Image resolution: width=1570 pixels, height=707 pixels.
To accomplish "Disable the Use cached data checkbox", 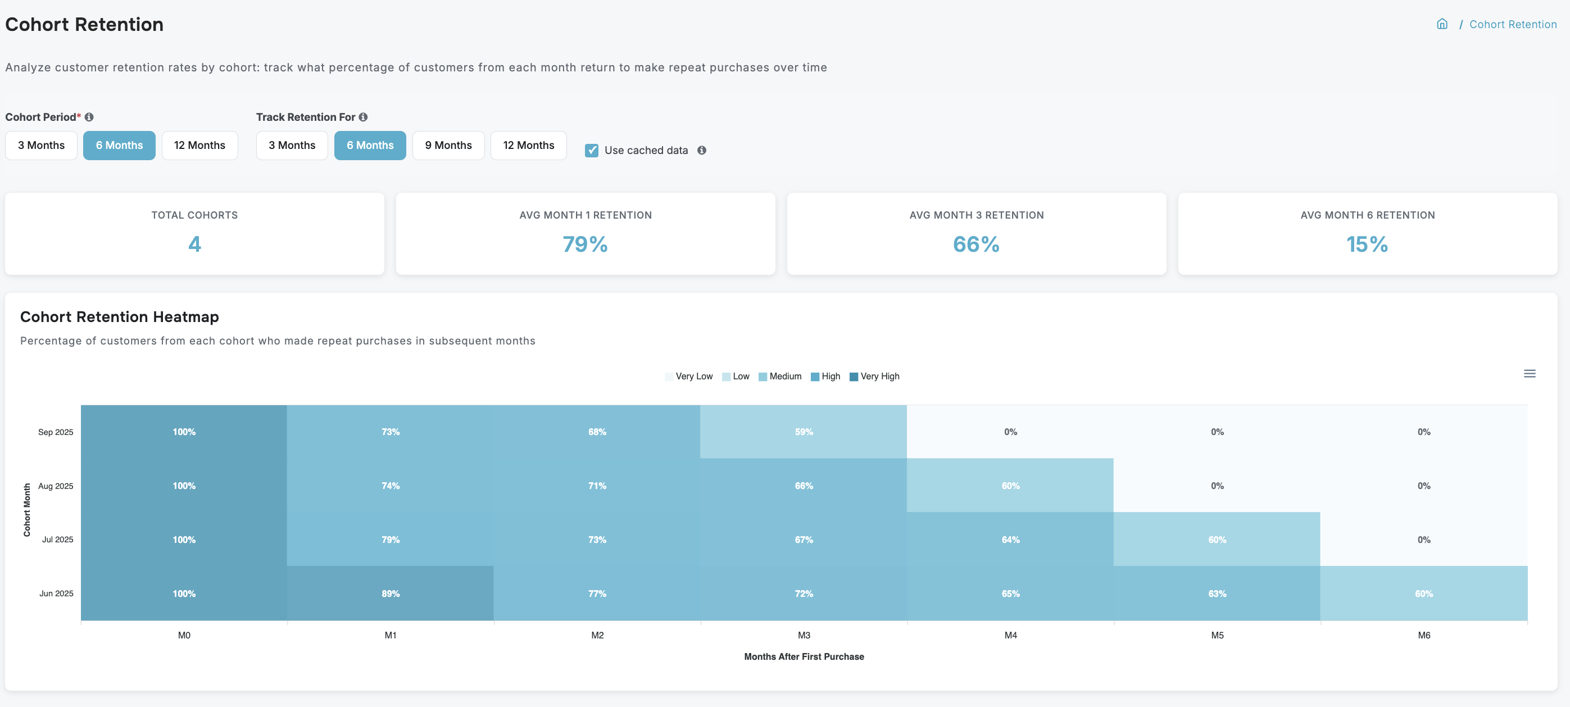I will 591,150.
